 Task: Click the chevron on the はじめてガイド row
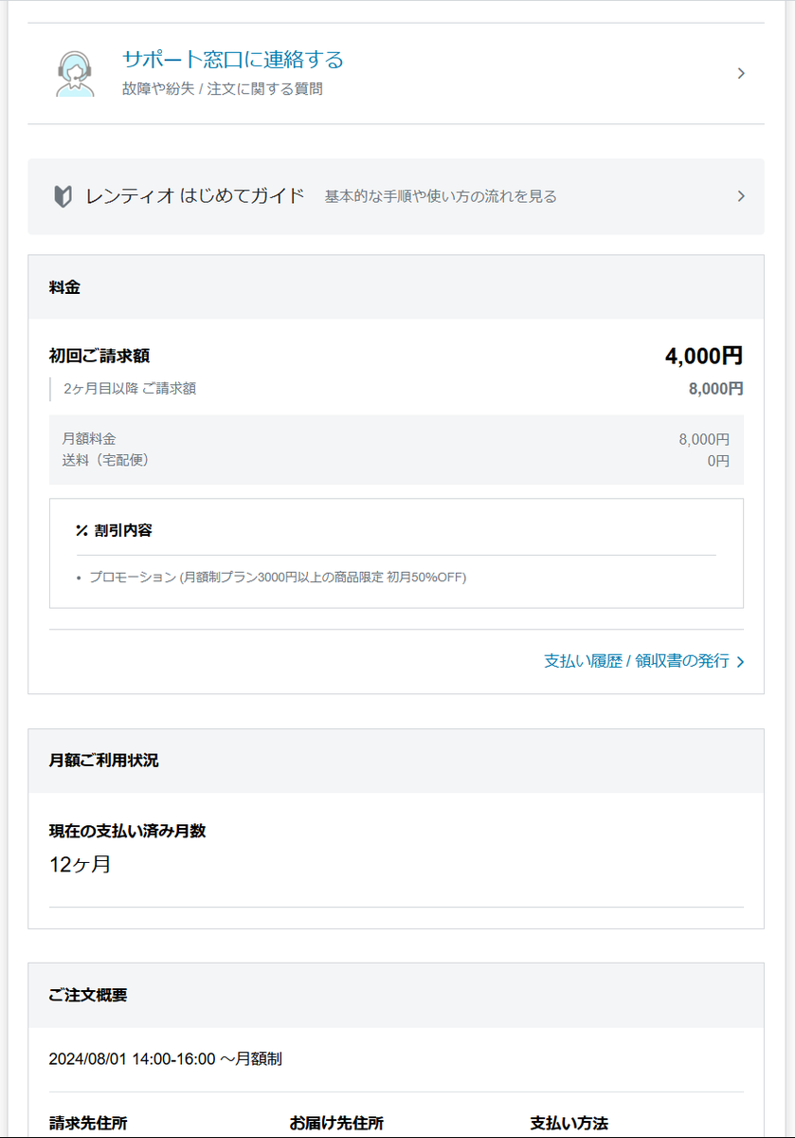pyautogui.click(x=741, y=196)
